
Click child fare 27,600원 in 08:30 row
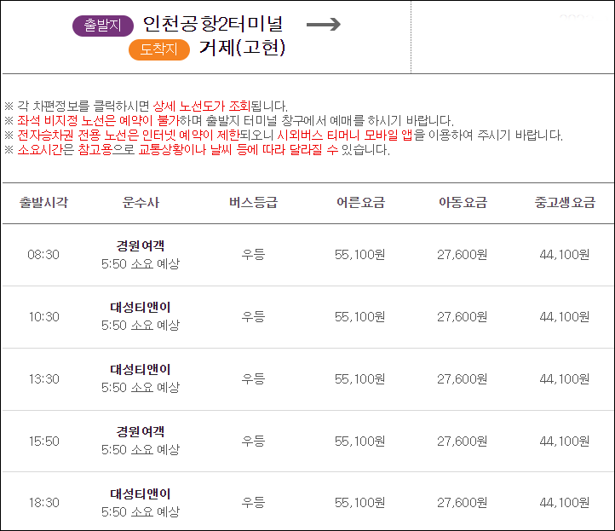pyautogui.click(x=463, y=255)
